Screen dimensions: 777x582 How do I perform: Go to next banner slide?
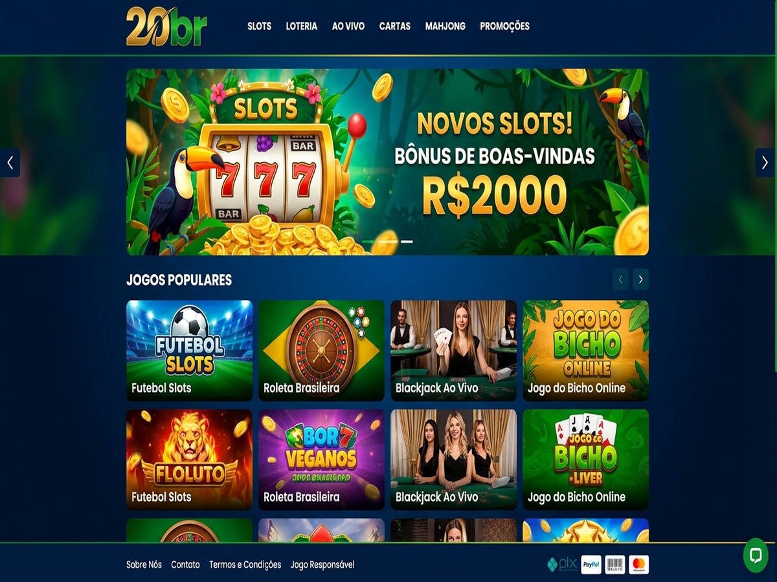pyautogui.click(x=765, y=162)
